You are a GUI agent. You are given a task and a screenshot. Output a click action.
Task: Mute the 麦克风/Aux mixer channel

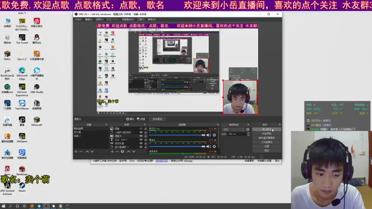click(x=208, y=135)
